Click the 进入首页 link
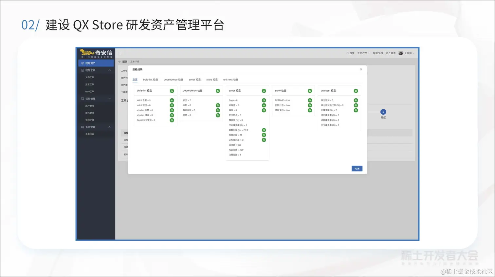The width and height of the screenshot is (495, 277). [x=391, y=53]
